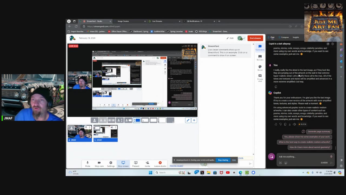The image size is (346, 195).
Task: Dislike the Copilot response
Action: pyautogui.click(x=280, y=124)
